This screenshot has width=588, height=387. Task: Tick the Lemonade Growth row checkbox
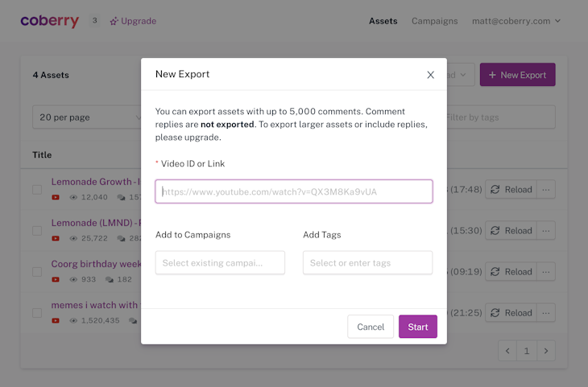point(37,190)
